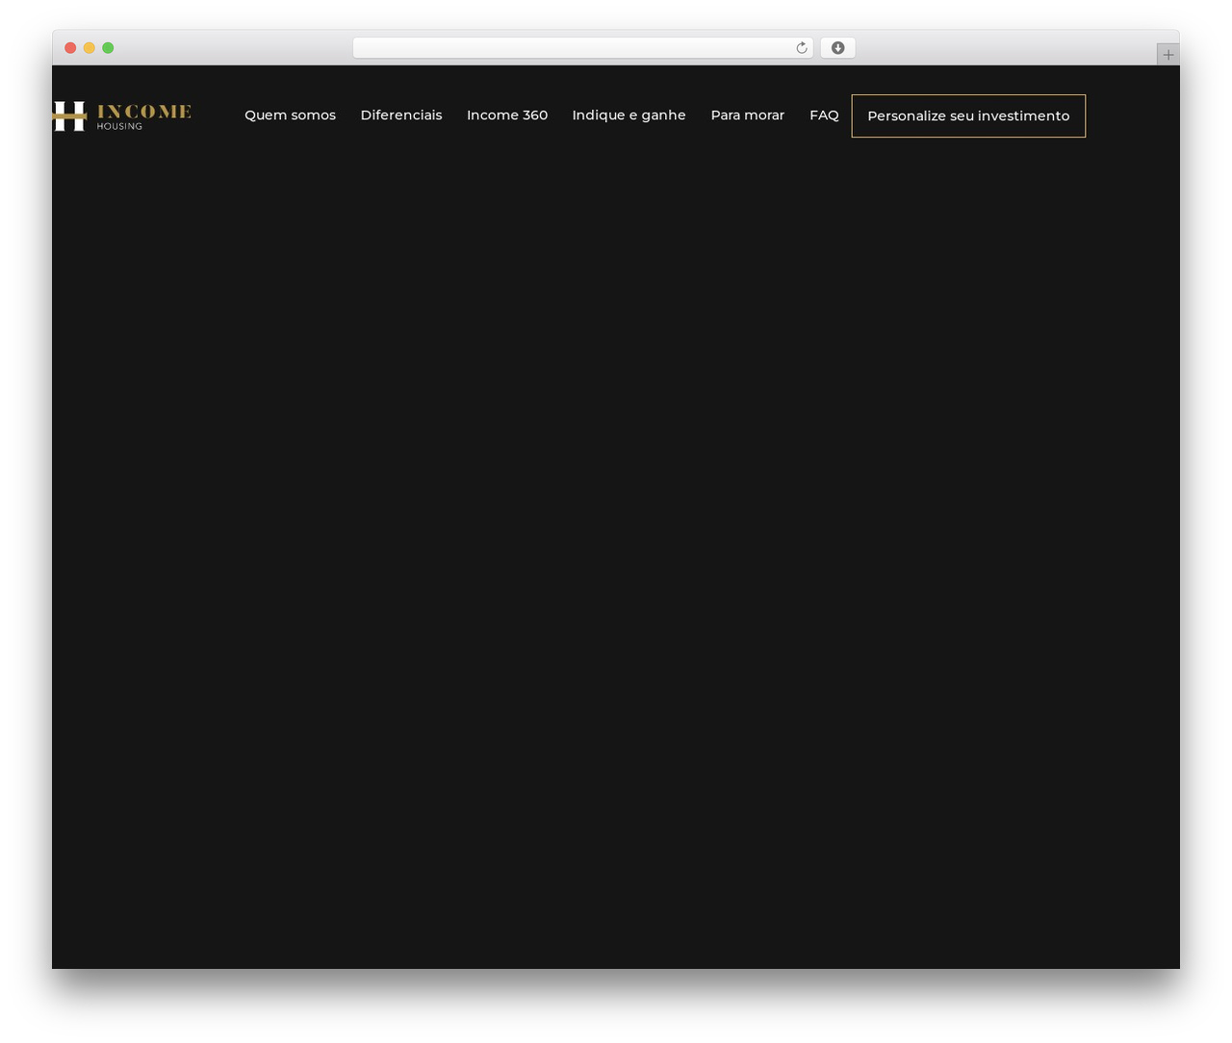Focus the browser address bar
The image size is (1232, 1043).
pyautogui.click(x=582, y=48)
